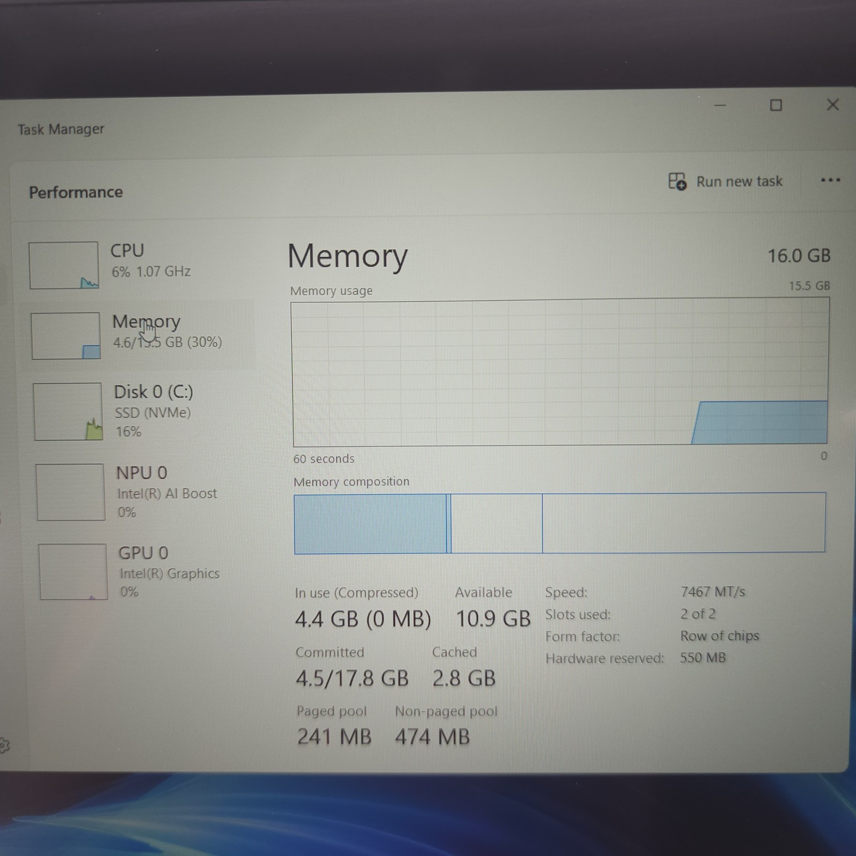Click the Run new task icon
This screenshot has height=856, width=856.
677,181
